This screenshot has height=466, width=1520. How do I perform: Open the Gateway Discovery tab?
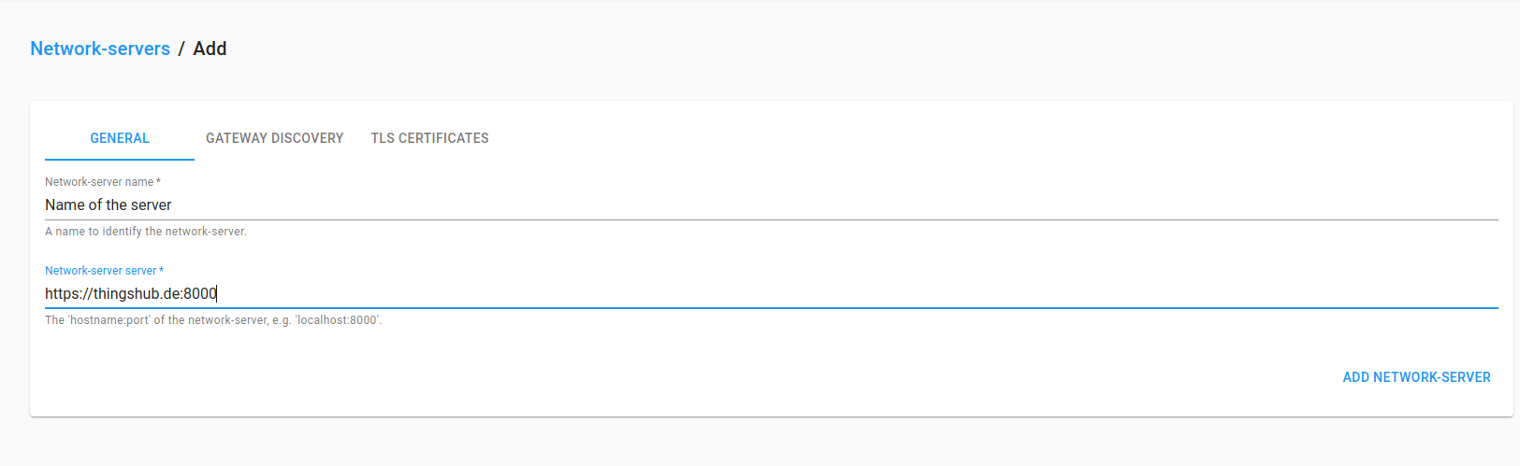point(274,138)
